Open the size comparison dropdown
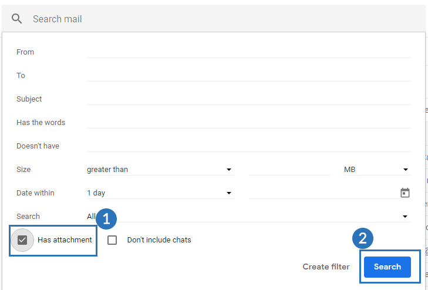The width and height of the screenshot is (428, 290). (x=160, y=170)
